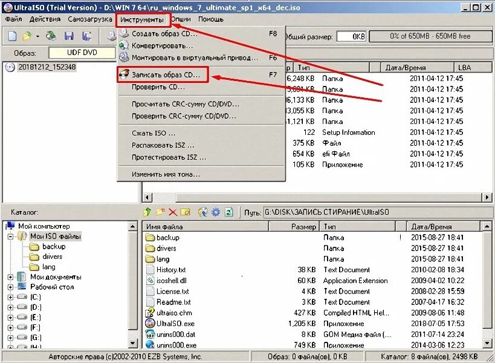Expand the Рабочий стол tree node
The image size is (495, 363).
pos(10,287)
